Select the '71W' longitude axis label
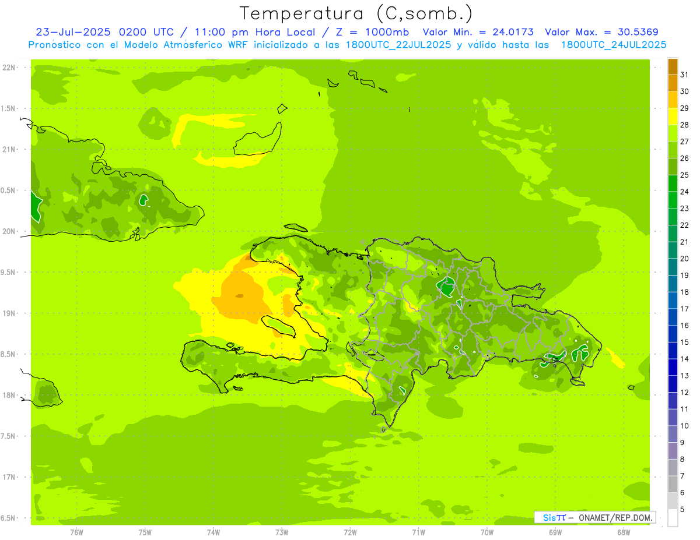Image resolution: width=700 pixels, height=540 pixels. [418, 532]
